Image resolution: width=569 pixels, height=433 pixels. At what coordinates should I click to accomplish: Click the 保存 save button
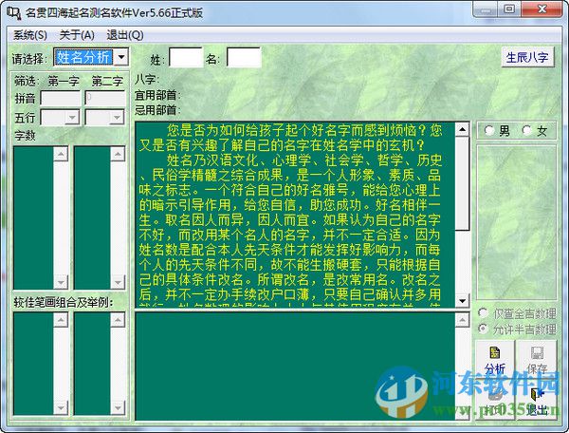tap(537, 360)
